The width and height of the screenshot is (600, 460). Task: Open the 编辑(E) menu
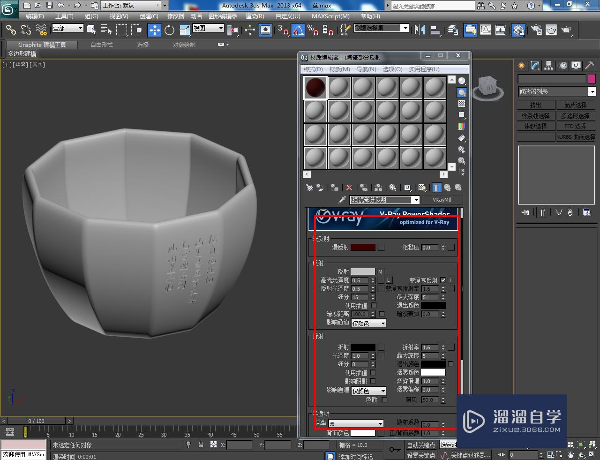coord(35,16)
